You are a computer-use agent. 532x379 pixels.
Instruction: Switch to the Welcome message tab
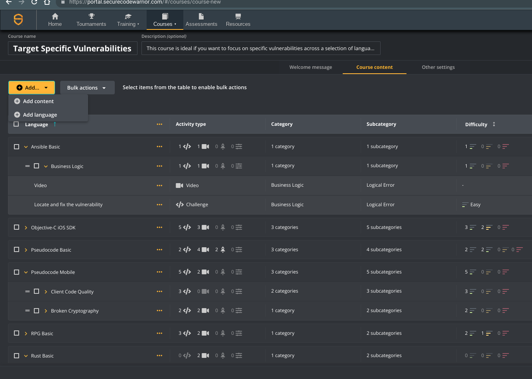(x=311, y=67)
